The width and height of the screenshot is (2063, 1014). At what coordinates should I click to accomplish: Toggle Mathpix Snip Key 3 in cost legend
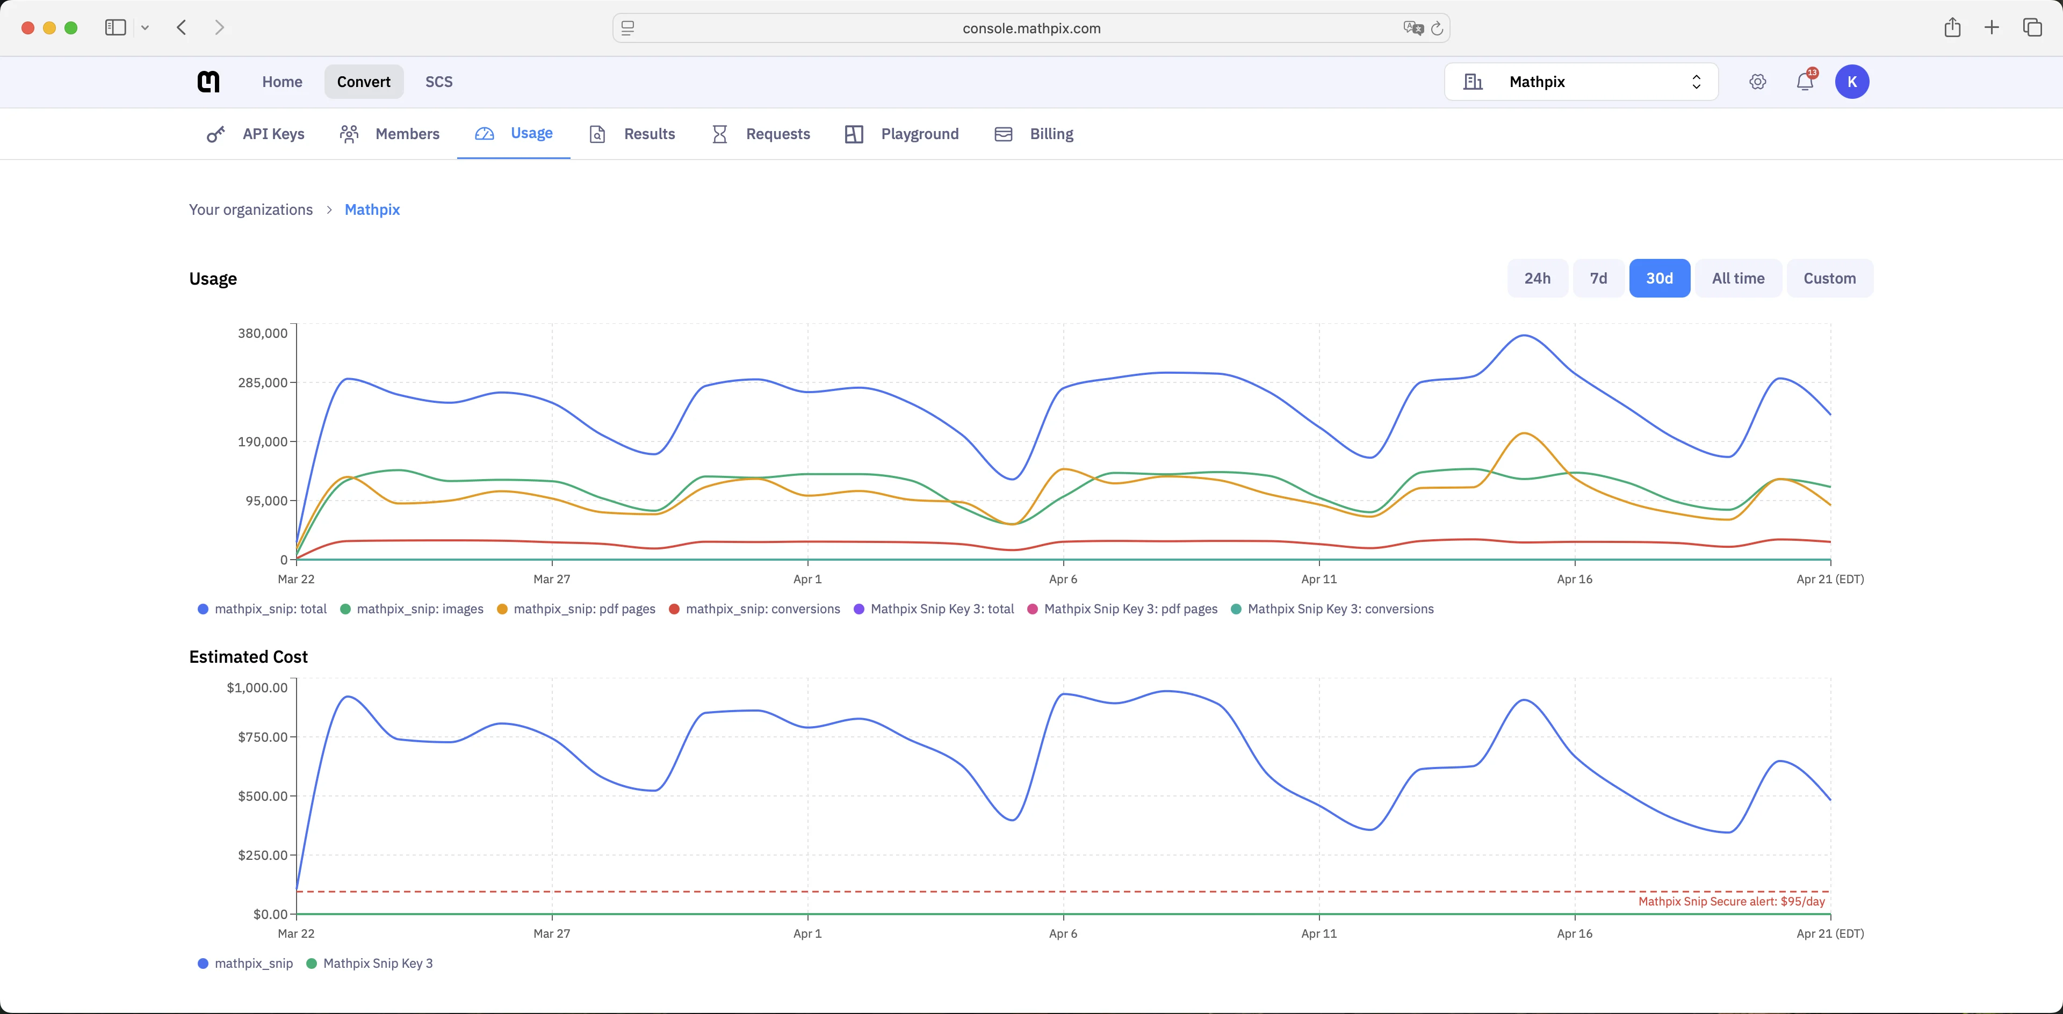(x=369, y=964)
